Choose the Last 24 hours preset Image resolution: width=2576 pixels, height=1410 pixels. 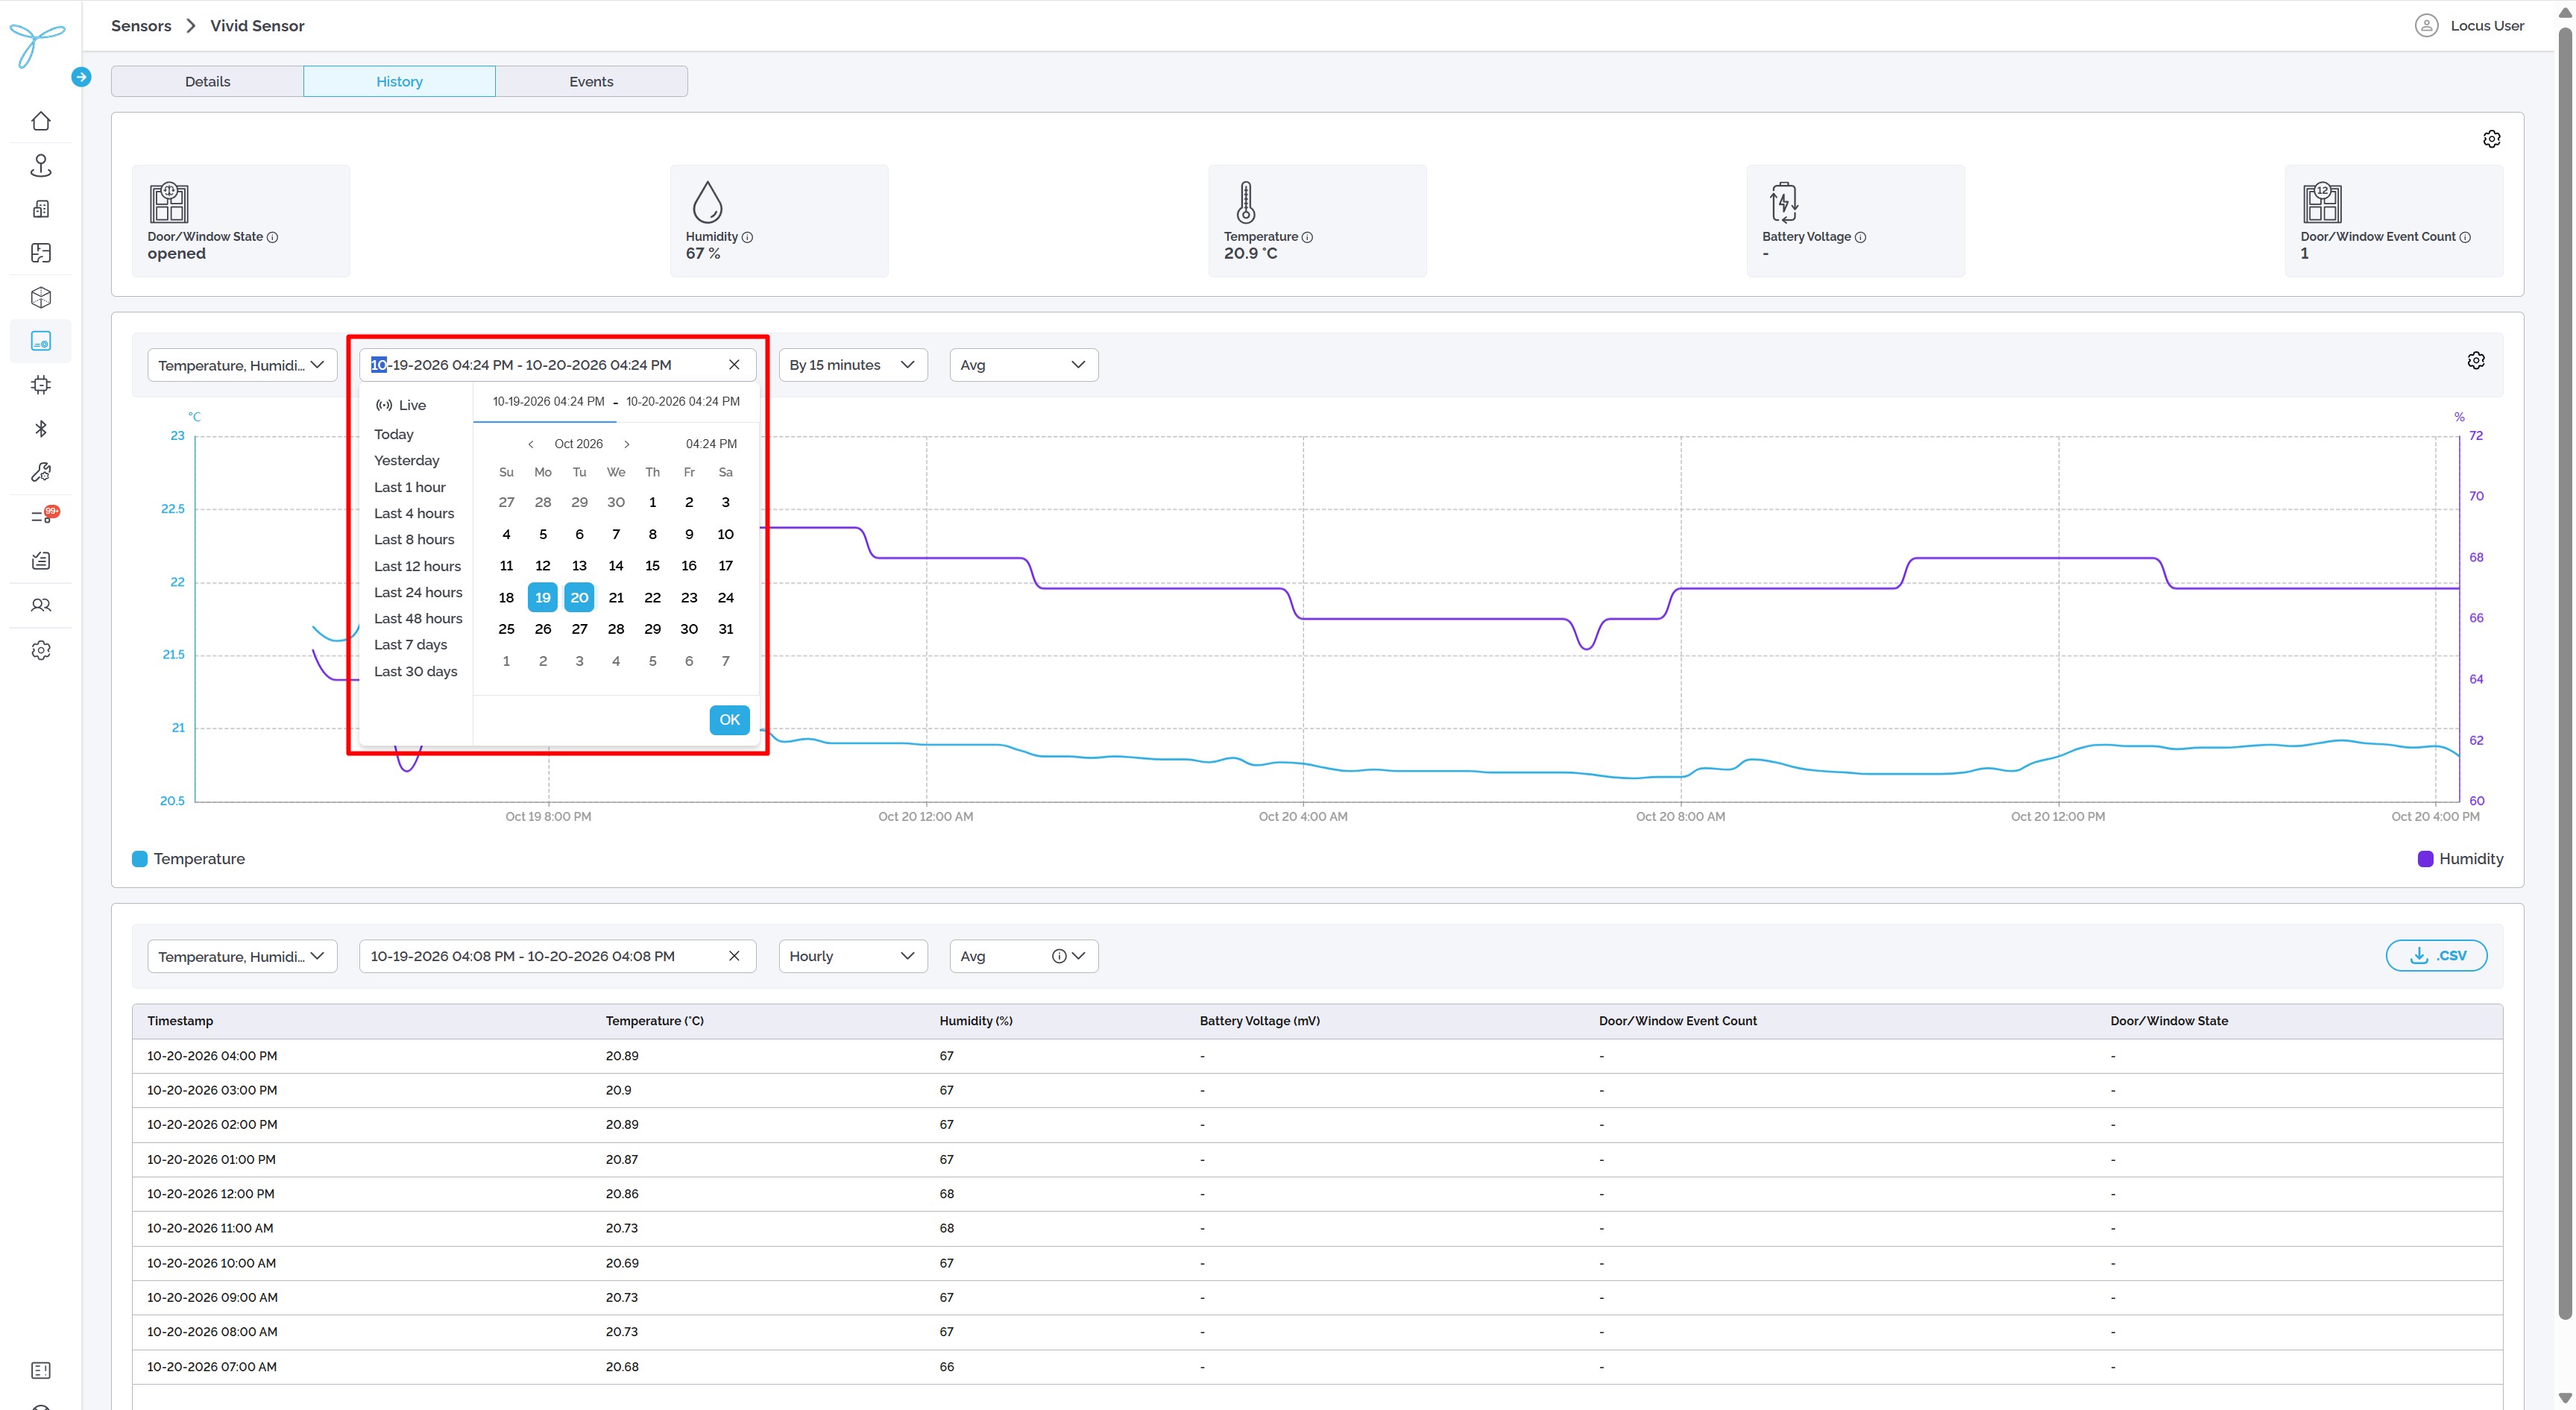pos(418,592)
